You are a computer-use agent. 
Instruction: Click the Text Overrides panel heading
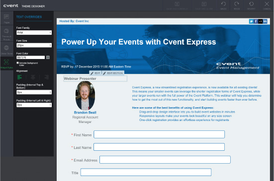pyautogui.click(x=29, y=17)
